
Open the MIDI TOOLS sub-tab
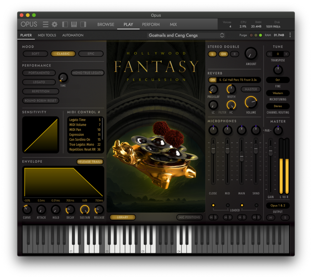[47, 35]
